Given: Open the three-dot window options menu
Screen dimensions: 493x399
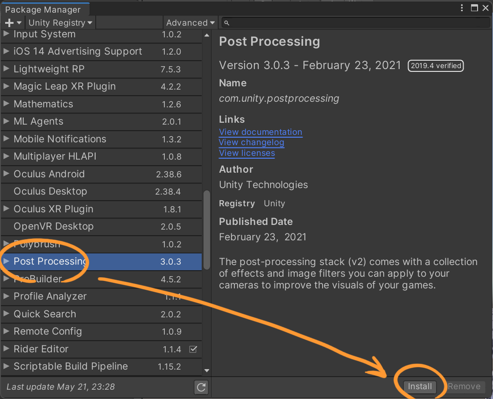Looking at the screenshot, I should 462,8.
